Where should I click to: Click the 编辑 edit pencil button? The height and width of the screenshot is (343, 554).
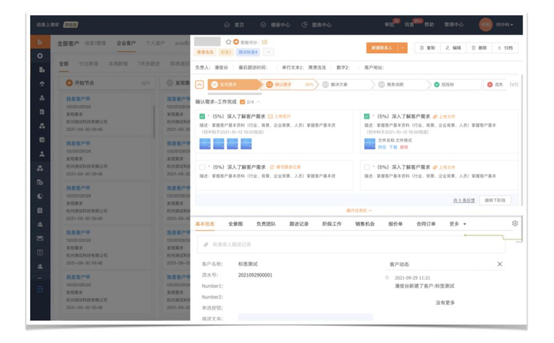pos(453,48)
